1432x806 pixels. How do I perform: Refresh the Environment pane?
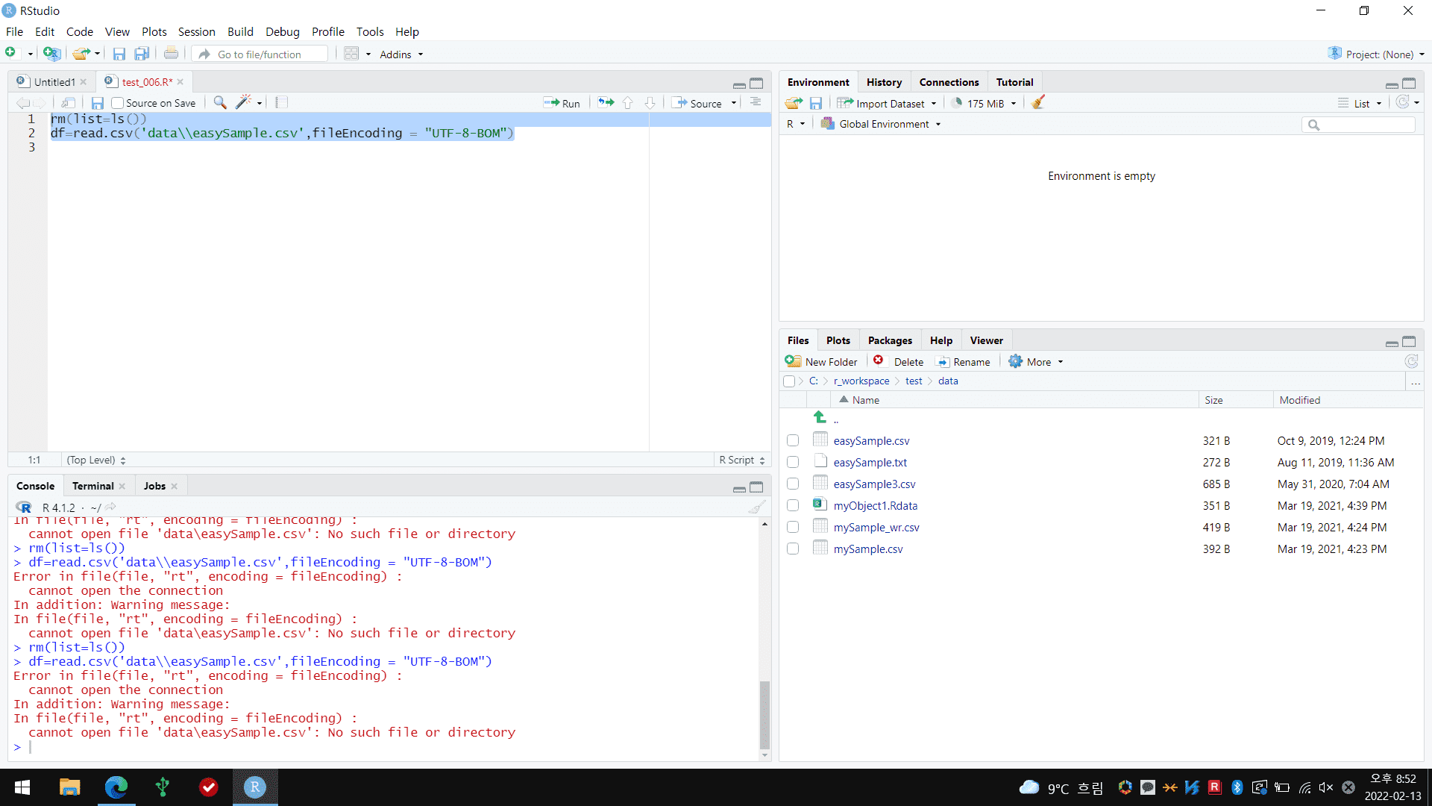pos(1402,103)
